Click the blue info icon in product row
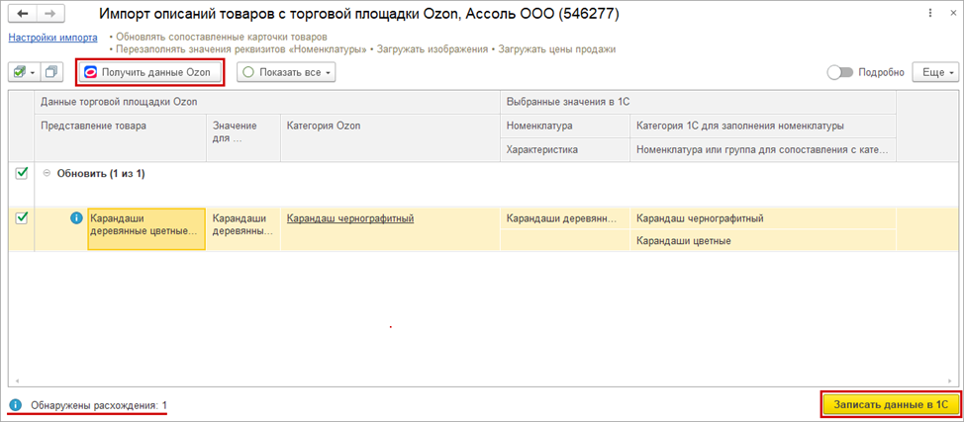 pos(76,218)
